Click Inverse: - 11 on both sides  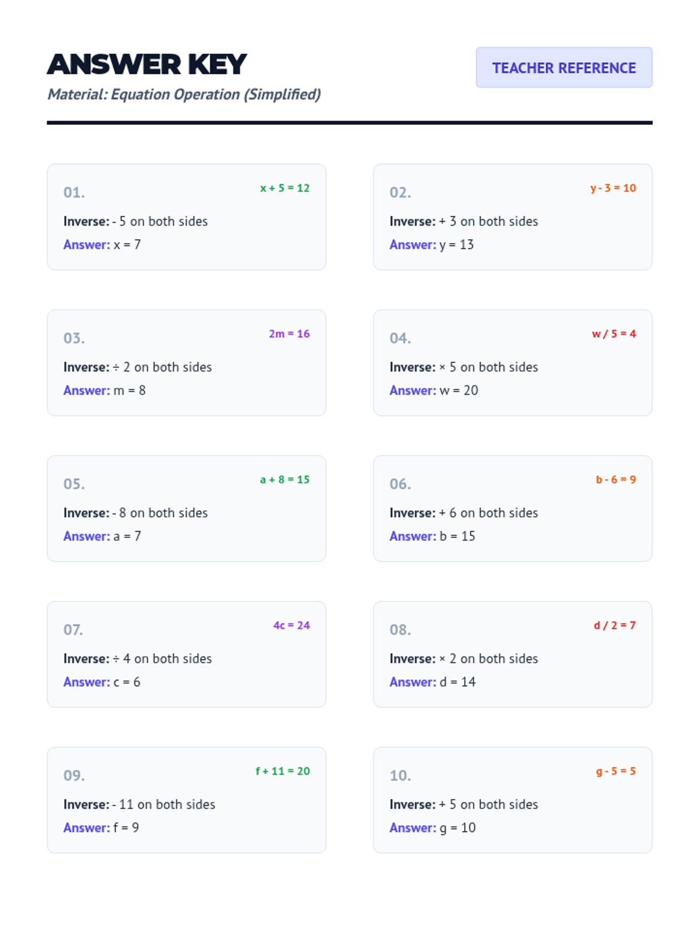pos(139,805)
